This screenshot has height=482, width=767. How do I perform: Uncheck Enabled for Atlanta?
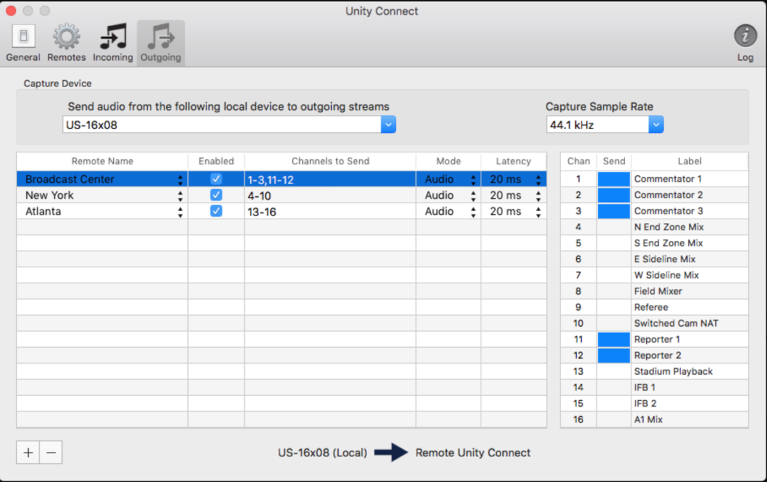tap(216, 211)
